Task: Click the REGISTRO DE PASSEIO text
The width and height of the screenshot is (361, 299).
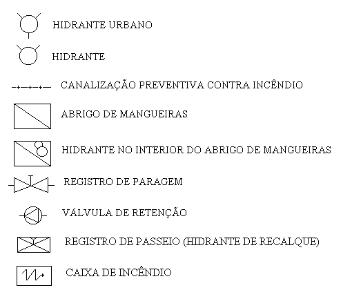Action: pyautogui.click(x=122, y=242)
